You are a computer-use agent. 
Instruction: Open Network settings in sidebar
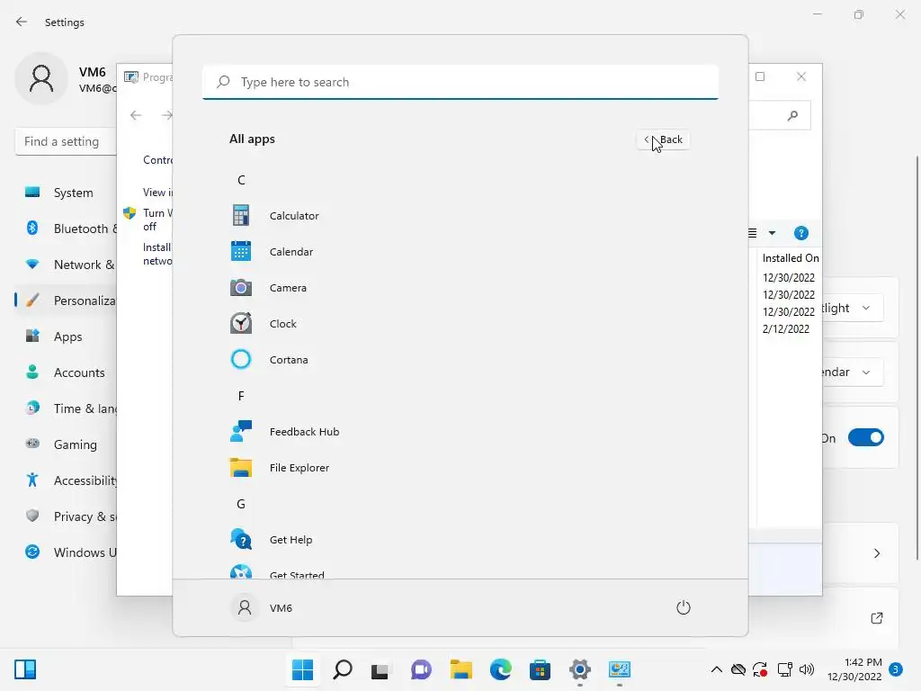66,265
